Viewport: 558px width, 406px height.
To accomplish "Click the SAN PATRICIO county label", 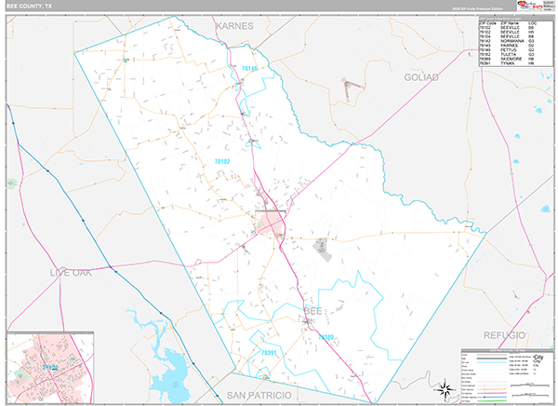I will point(259,396).
